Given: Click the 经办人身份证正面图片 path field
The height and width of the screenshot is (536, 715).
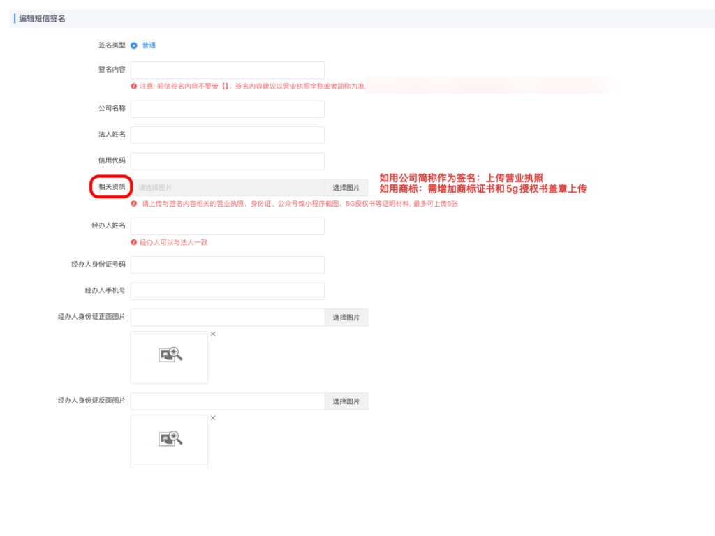Looking at the screenshot, I should click(x=227, y=318).
